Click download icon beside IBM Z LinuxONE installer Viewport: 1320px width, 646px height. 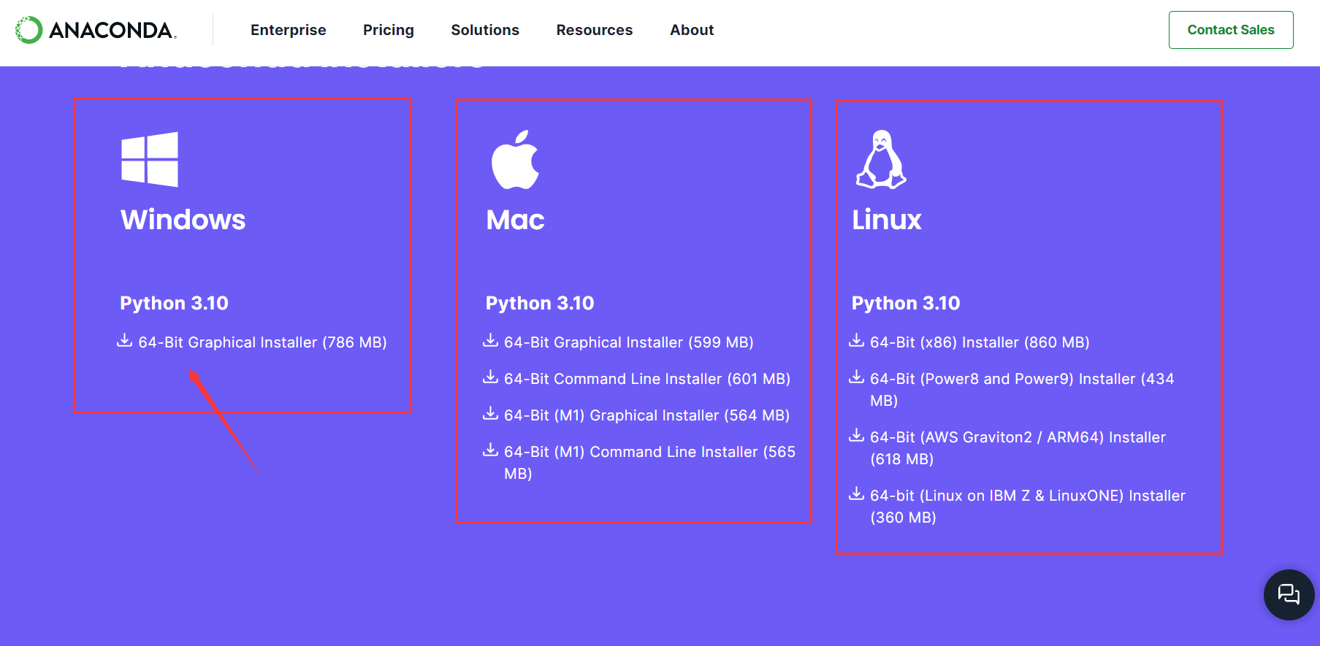[x=856, y=494]
